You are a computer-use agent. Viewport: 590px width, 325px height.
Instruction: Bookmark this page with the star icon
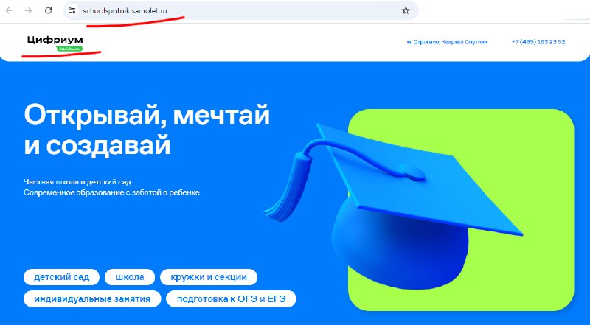pos(406,10)
